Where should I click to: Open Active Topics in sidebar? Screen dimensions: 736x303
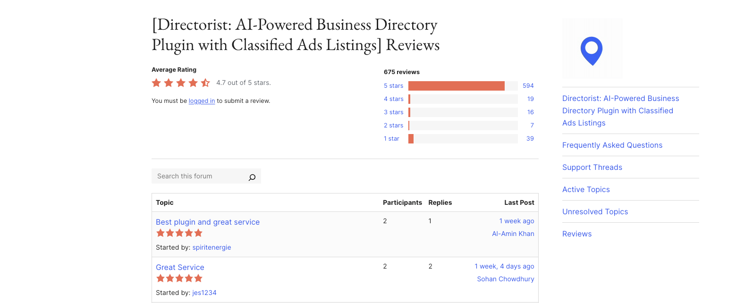pyautogui.click(x=586, y=190)
